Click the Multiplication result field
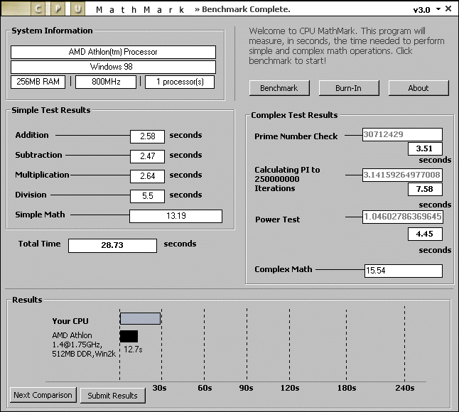Image resolution: width=459 pixels, height=412 pixels. (147, 176)
